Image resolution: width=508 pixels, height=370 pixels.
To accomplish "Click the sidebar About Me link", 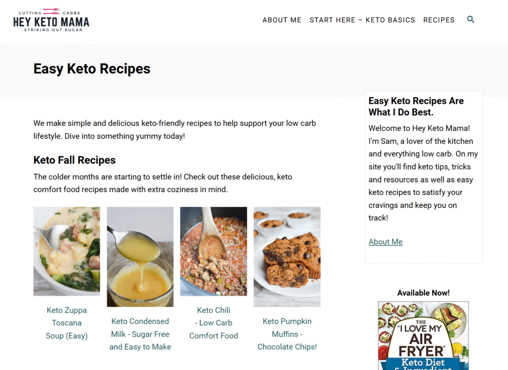I will click(x=385, y=242).
